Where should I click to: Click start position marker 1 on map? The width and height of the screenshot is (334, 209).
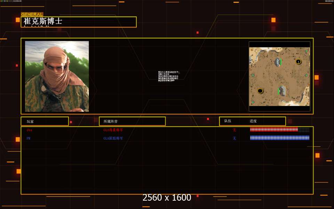click(298, 62)
